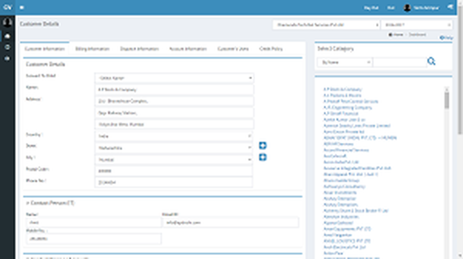Image resolution: width=463 pixels, height=259 pixels.
Task: Open the Mail link in header
Action: pos(391,8)
